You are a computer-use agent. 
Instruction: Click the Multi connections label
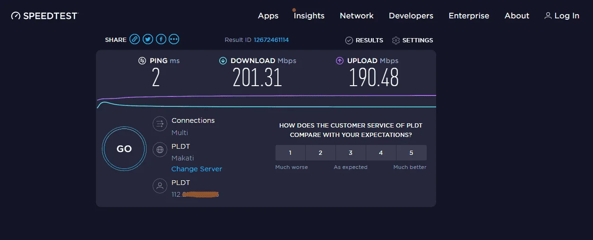point(180,133)
